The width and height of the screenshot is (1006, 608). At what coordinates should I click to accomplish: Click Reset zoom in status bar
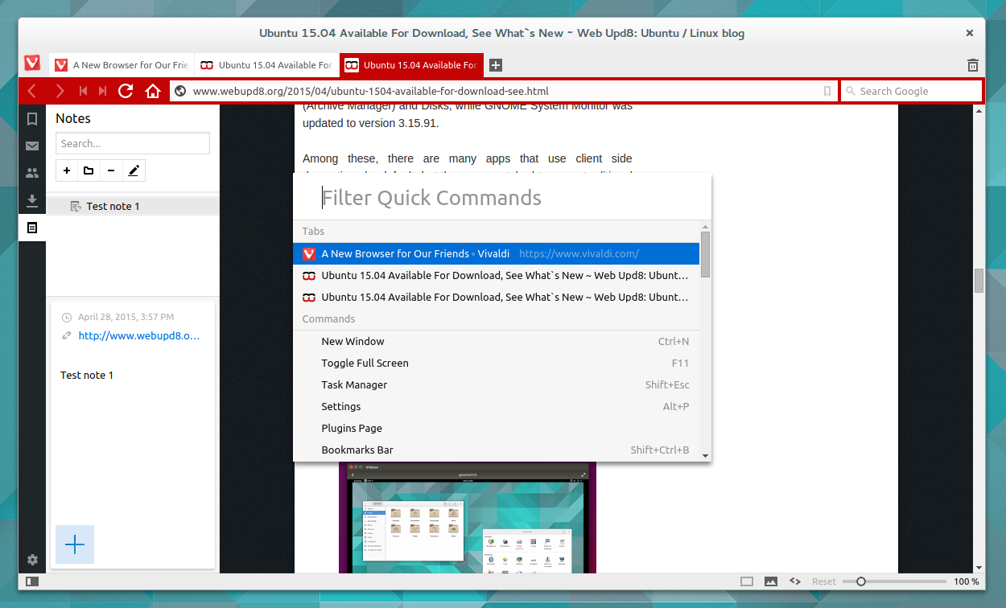click(x=824, y=581)
